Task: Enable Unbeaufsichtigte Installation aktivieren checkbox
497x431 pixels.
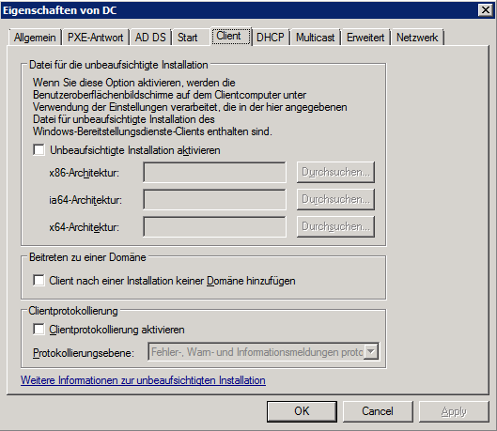Action: [39, 150]
